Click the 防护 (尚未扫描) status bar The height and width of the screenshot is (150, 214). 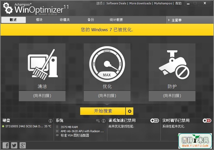coord(172,96)
